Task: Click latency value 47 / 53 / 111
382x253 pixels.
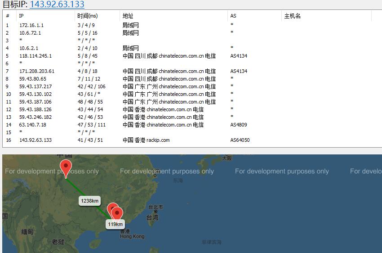Action: tap(92, 125)
